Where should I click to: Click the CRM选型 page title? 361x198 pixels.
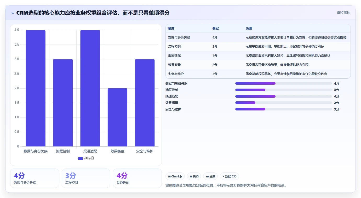click(x=93, y=13)
